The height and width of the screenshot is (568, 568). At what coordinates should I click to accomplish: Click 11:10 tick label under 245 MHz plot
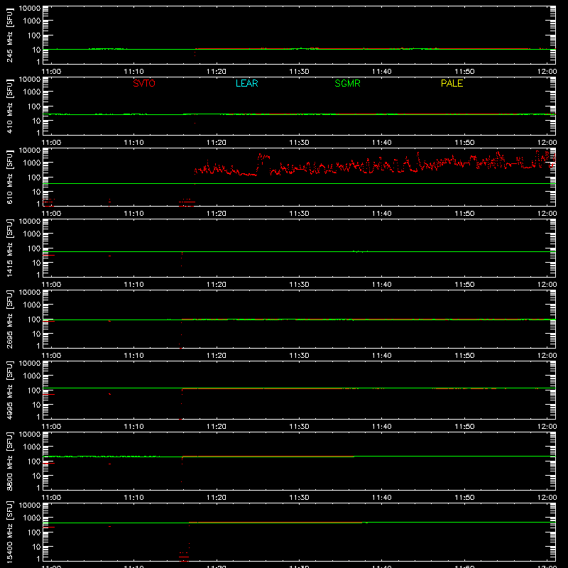point(133,72)
